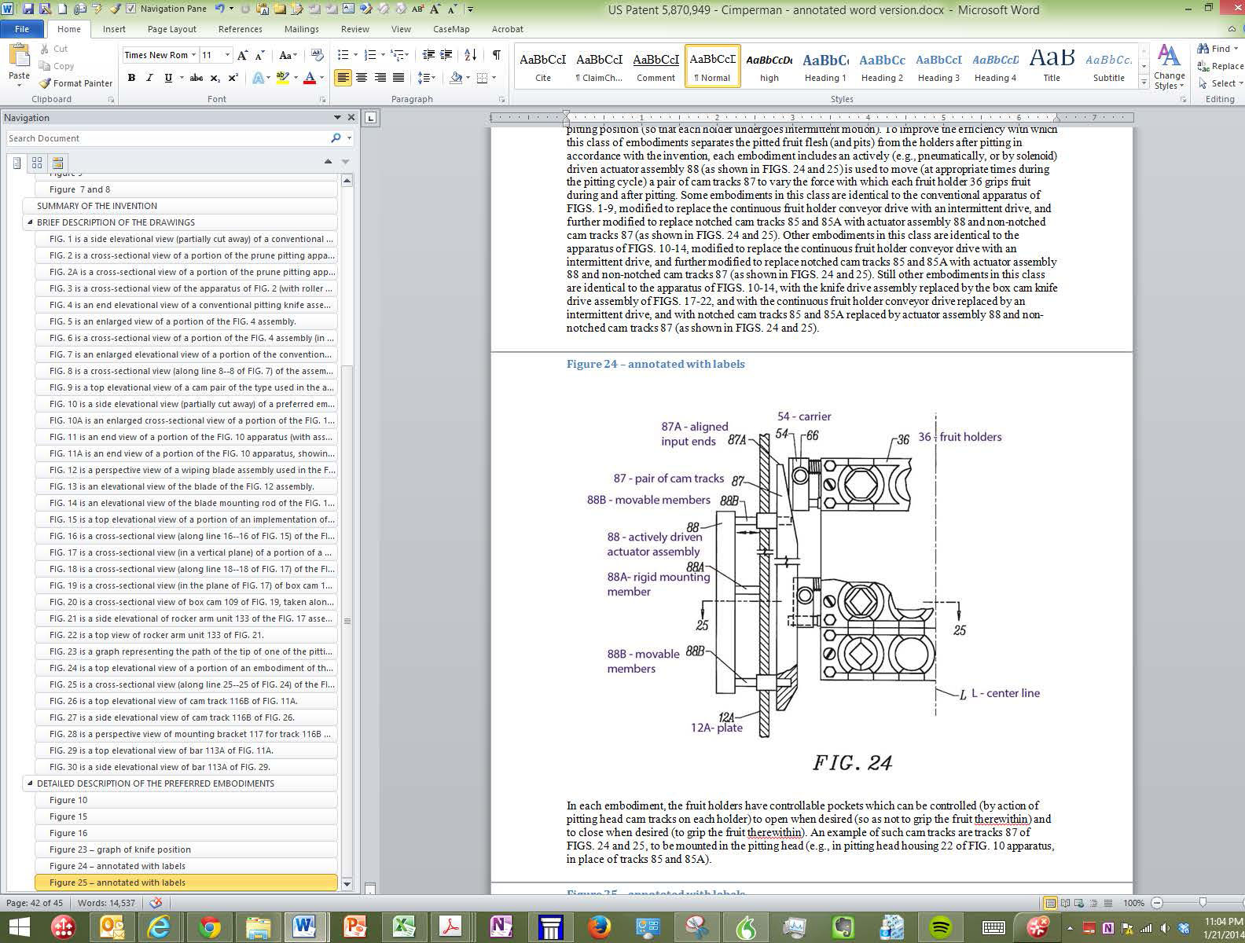Click Find in Editing group
This screenshot has height=943, width=1245.
1218,49
